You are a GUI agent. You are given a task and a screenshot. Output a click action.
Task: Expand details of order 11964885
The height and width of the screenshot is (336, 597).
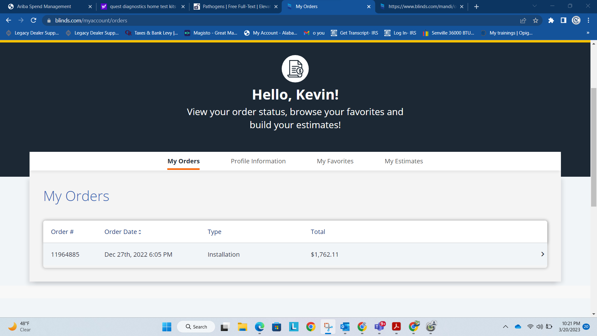543,254
